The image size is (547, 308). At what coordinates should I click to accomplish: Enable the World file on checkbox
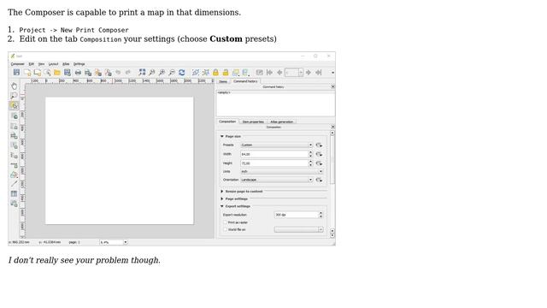(225, 230)
